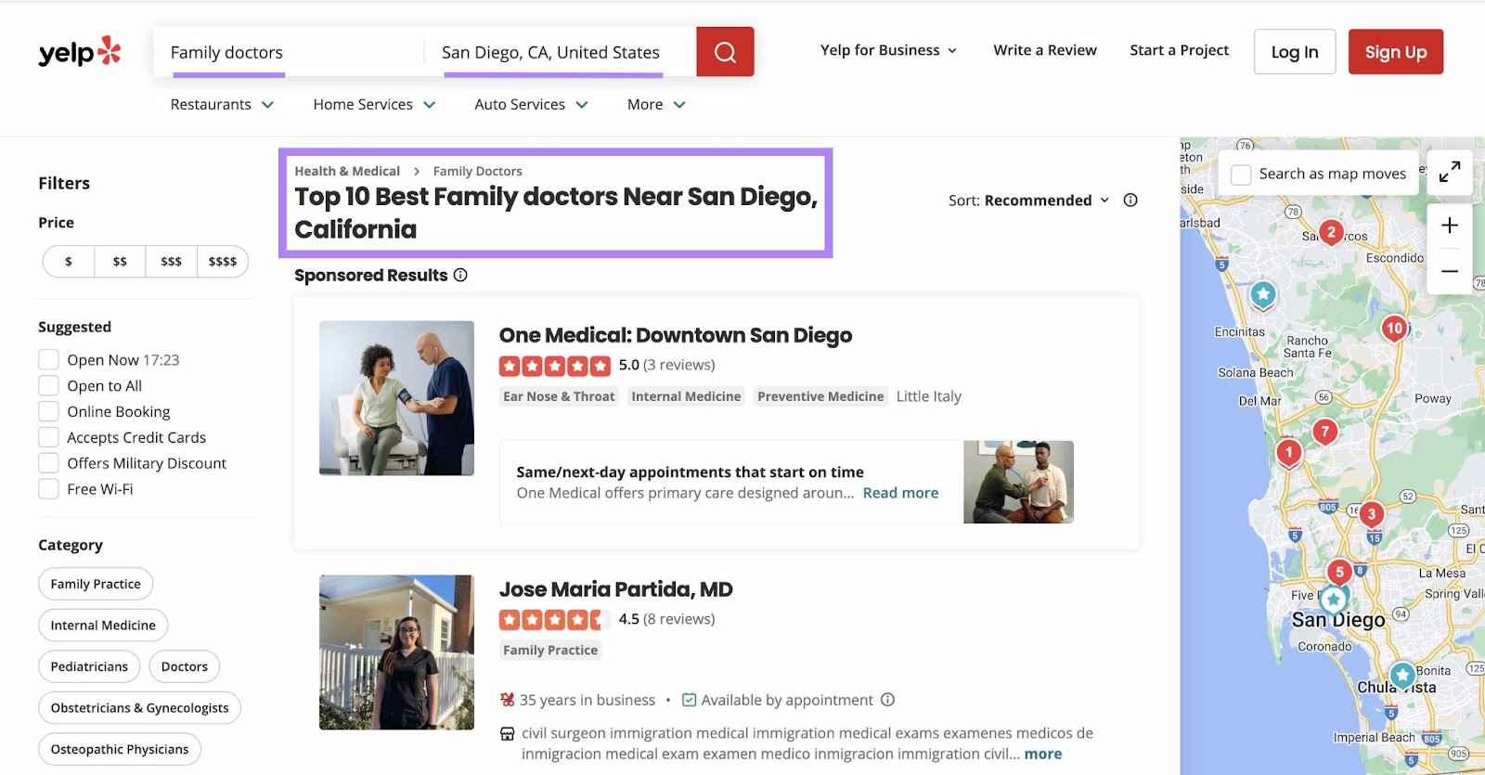Open One Medical main photo thumbnail

(x=396, y=398)
